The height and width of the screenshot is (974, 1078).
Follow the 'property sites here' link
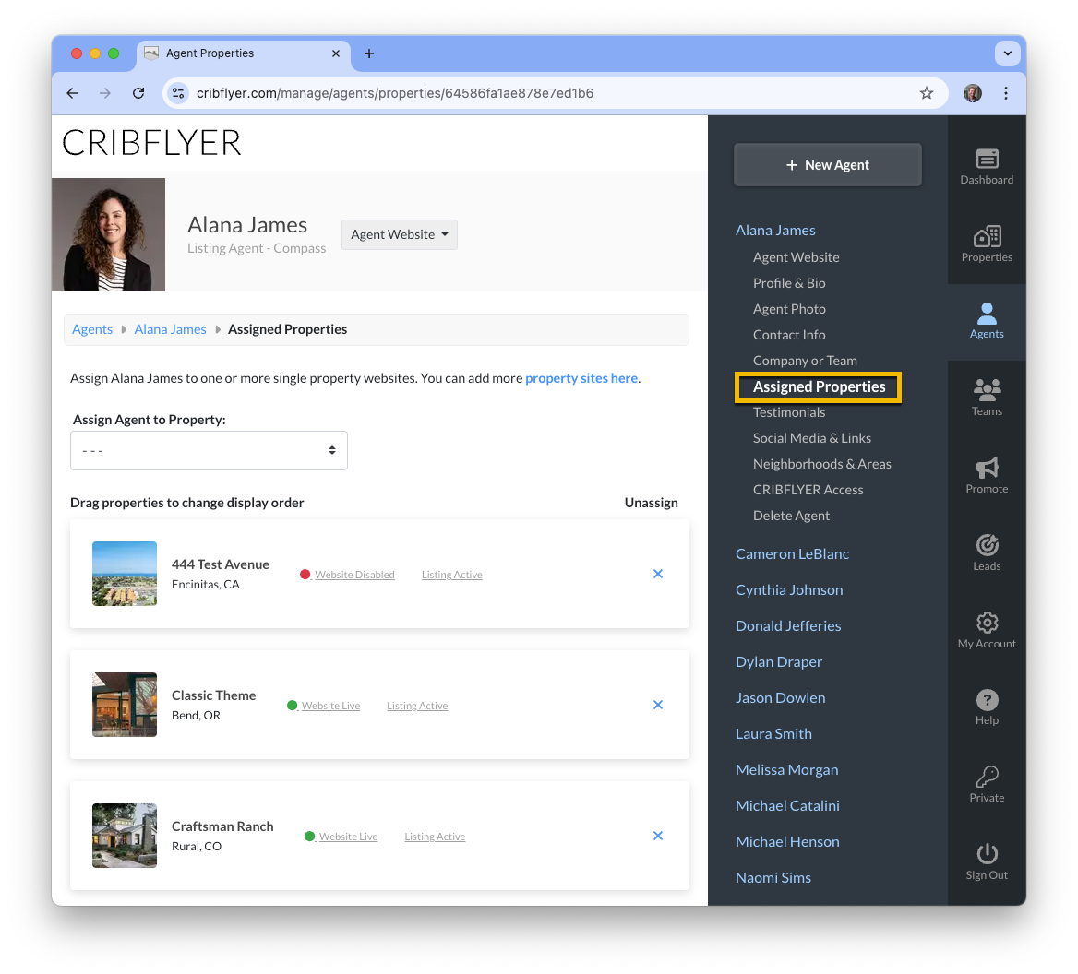(581, 378)
